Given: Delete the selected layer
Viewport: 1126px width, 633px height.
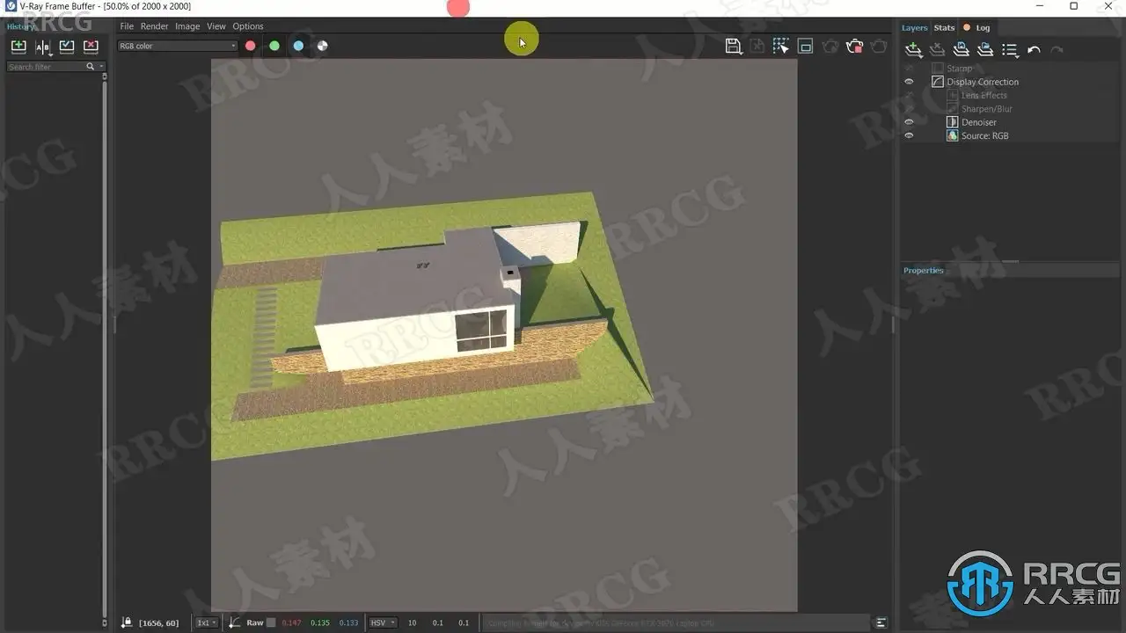Looking at the screenshot, I should click(x=938, y=50).
